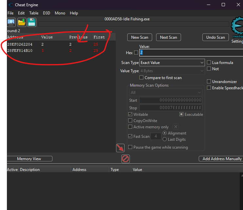The image size is (243, 210).
Task: Click the red arrow add-to-address-list icon
Action: (x=120, y=148)
